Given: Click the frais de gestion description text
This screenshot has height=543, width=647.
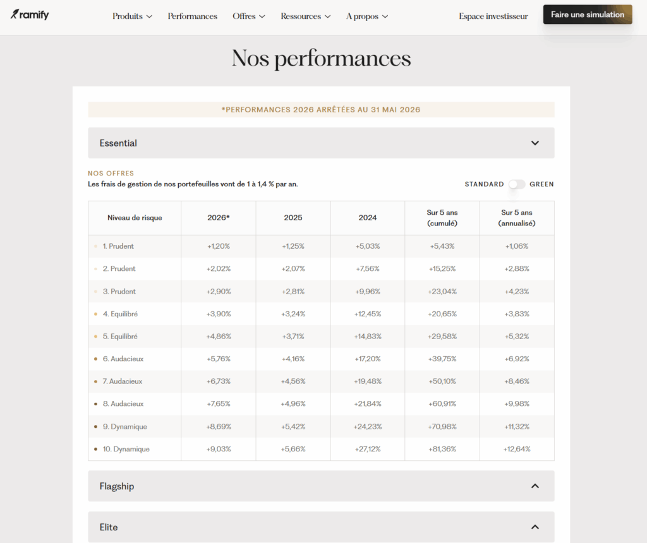Looking at the screenshot, I should pos(193,184).
